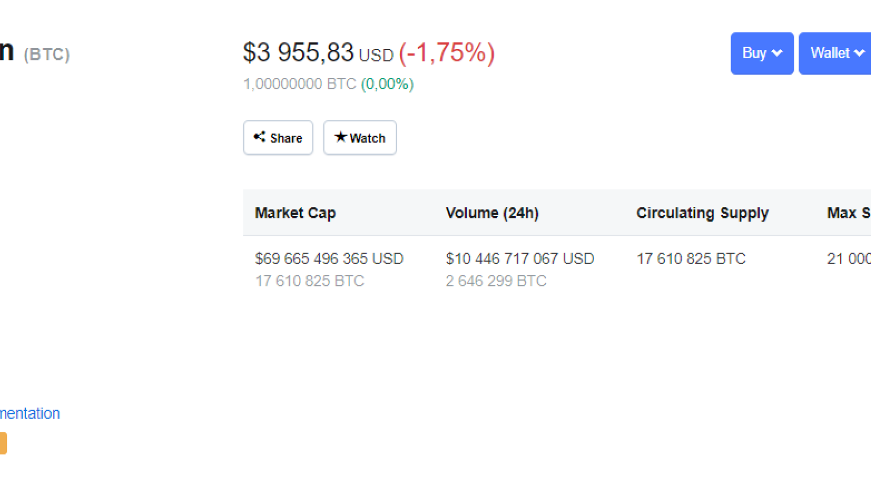Select the Market Cap column header

coord(296,213)
